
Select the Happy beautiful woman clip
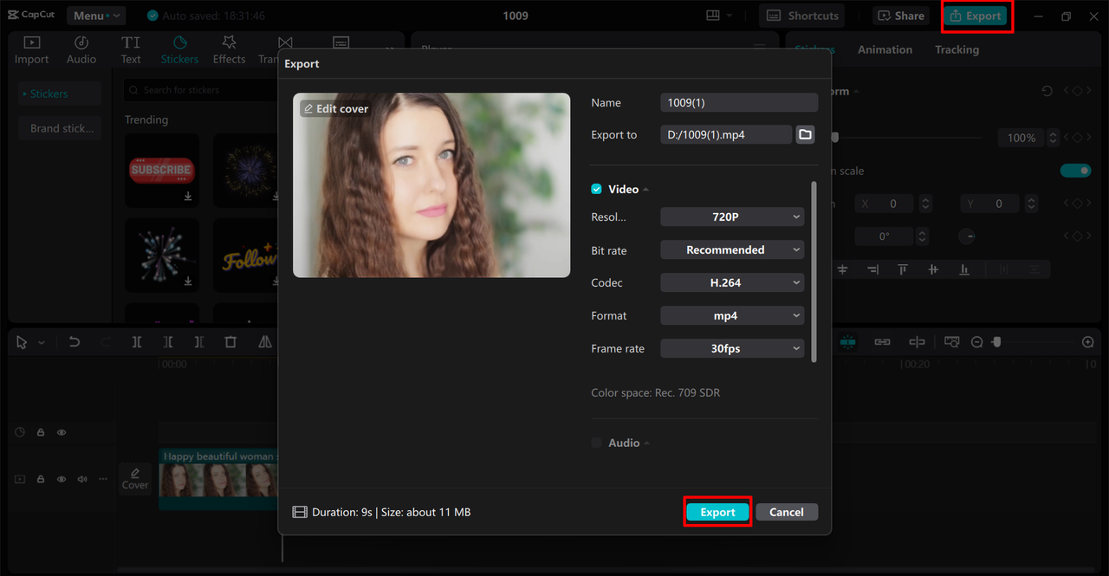(218, 479)
